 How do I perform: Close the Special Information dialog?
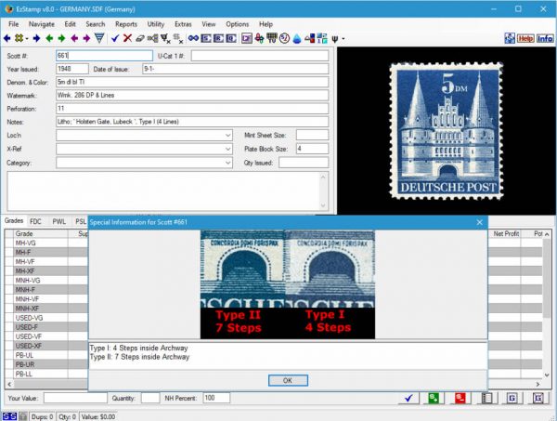pos(480,222)
